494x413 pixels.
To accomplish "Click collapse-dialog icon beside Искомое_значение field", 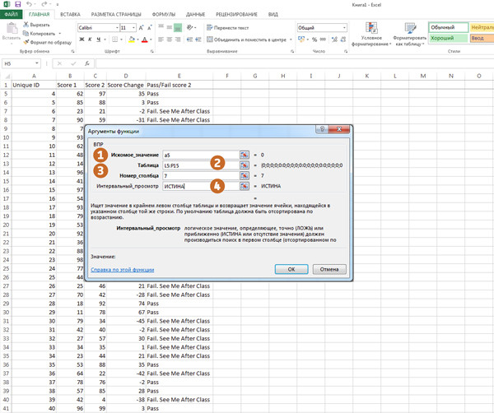I will 245,155.
